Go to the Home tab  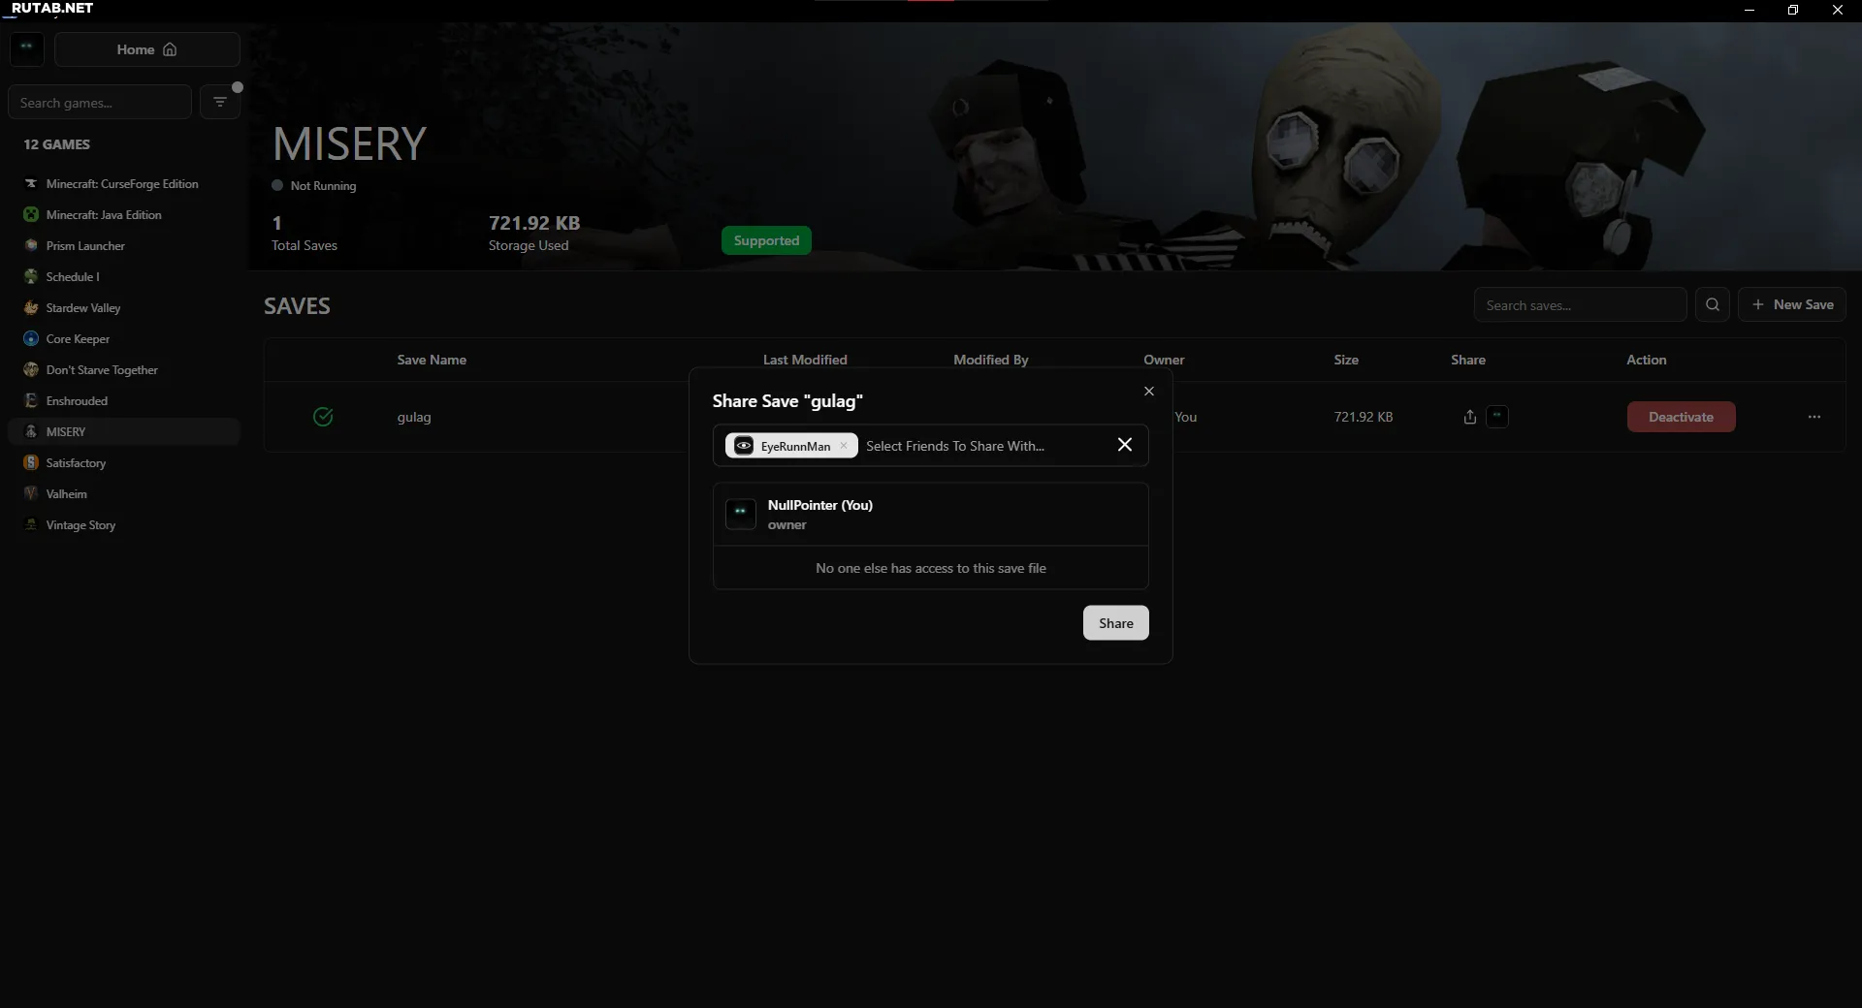[x=146, y=49]
